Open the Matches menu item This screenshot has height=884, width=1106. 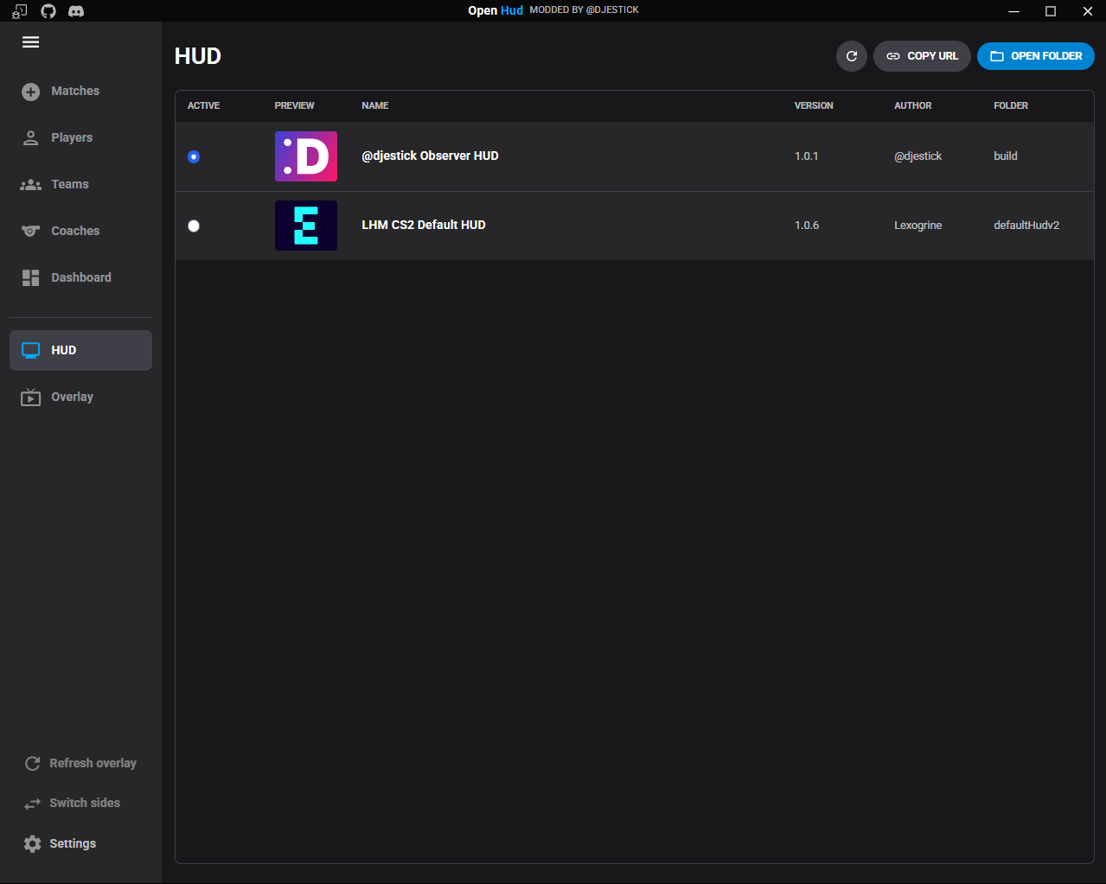pyautogui.click(x=80, y=92)
